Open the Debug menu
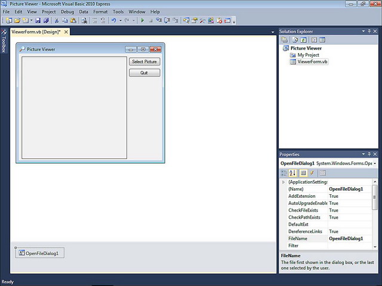The image size is (382, 286). (x=67, y=12)
